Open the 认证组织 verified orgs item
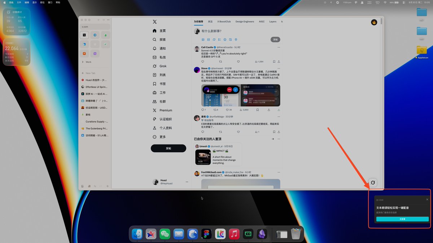 162,119
